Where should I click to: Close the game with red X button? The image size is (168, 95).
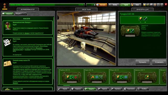point(166,4)
